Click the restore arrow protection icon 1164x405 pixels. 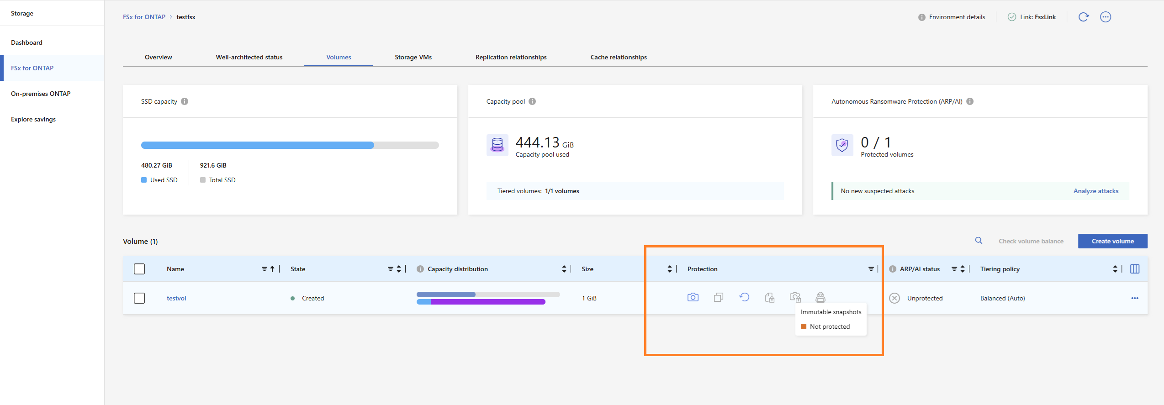coord(744,297)
